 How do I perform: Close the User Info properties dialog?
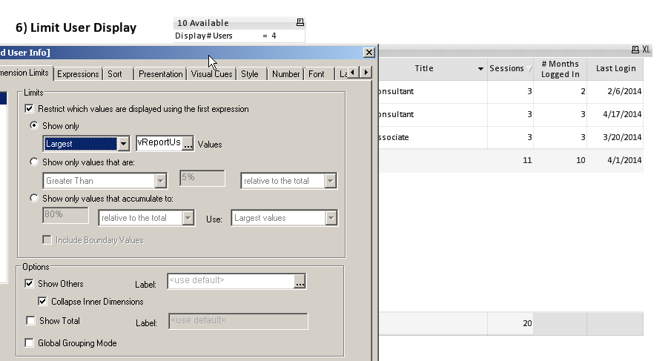368,52
